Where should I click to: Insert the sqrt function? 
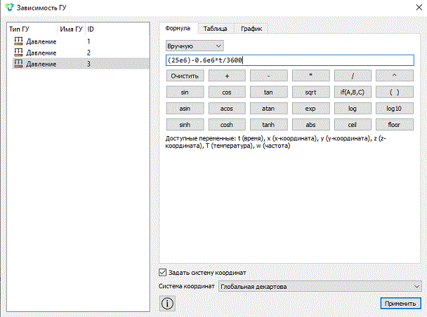pyautogui.click(x=310, y=92)
